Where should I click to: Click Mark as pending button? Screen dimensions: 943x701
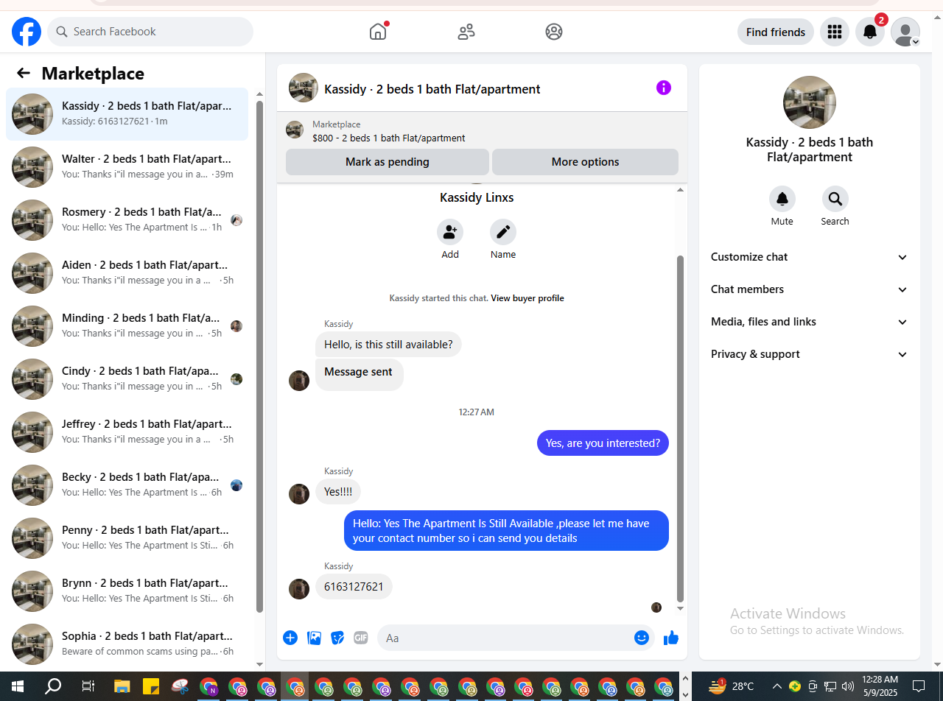click(388, 162)
